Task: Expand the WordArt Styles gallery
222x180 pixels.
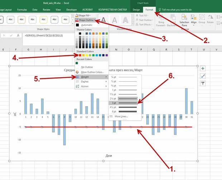Action: click(132, 24)
